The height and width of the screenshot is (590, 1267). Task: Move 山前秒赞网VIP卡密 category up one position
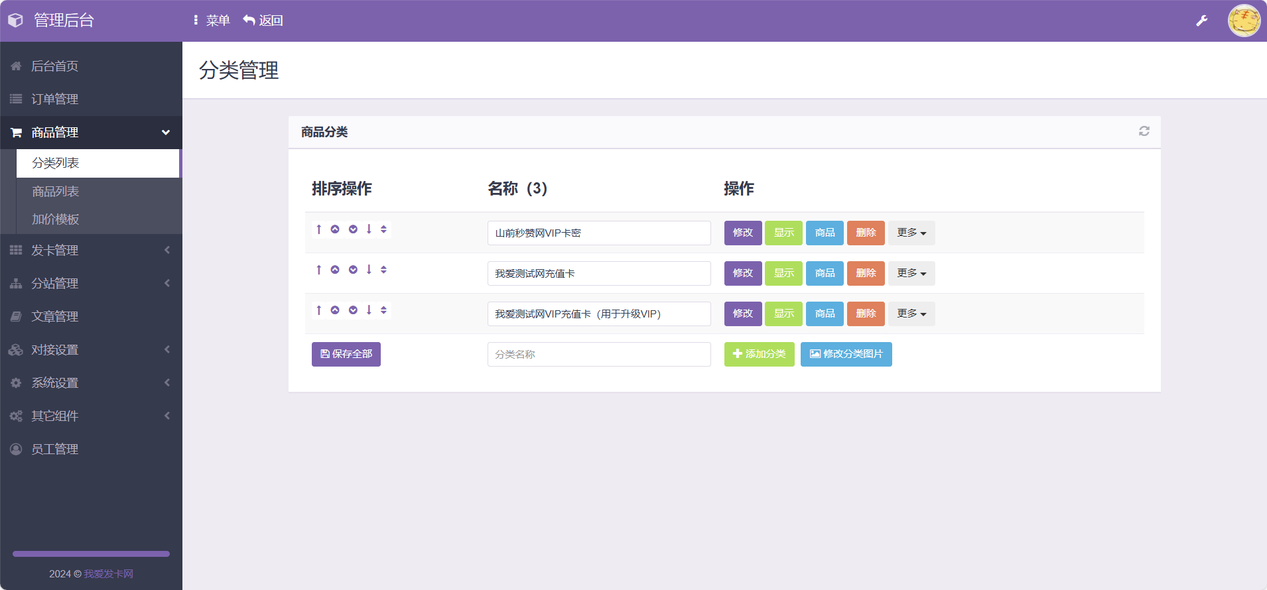pos(335,229)
